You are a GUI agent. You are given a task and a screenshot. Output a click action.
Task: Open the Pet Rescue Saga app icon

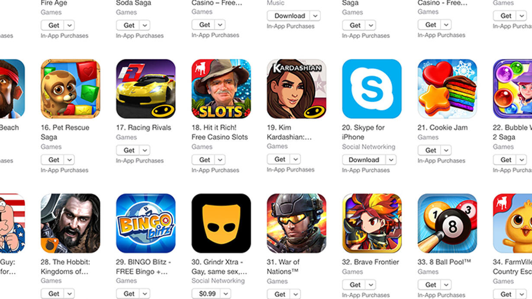coord(71,89)
